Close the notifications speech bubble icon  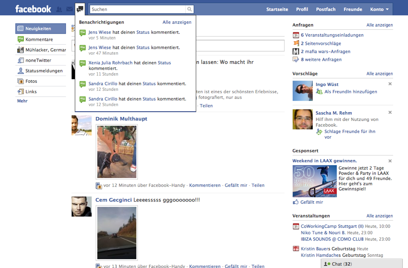(80, 9)
